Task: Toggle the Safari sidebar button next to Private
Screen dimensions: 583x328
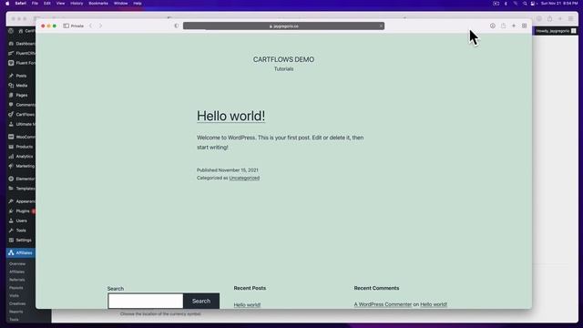Action: click(x=66, y=26)
